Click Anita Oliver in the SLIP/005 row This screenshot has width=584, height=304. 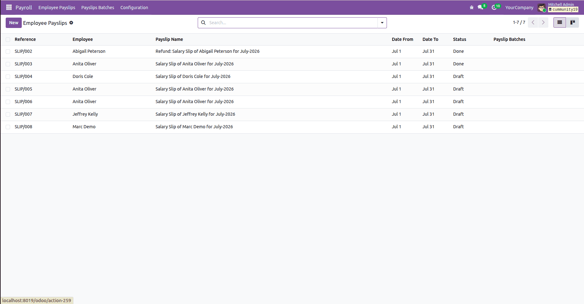[85, 89]
